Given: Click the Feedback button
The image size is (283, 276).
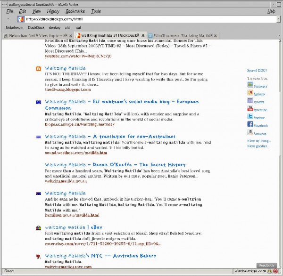Looking at the screenshot, I should tap(266, 265).
